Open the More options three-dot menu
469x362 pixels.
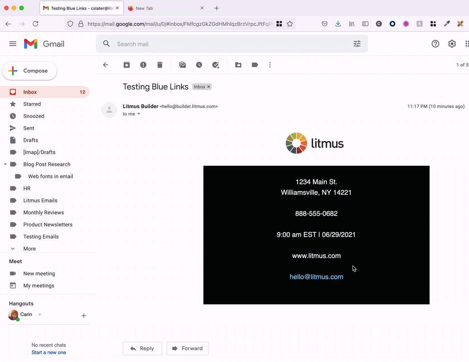tap(270, 65)
